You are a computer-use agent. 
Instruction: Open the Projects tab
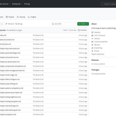pos(10,17)
